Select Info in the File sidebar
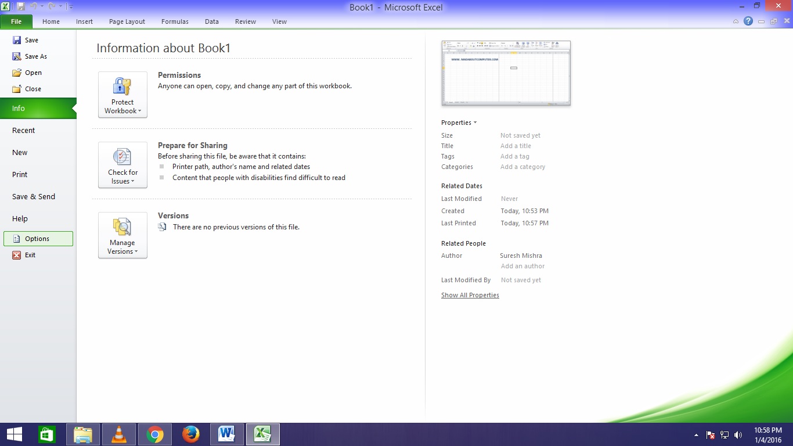Image resolution: width=793 pixels, height=446 pixels. [x=38, y=109]
